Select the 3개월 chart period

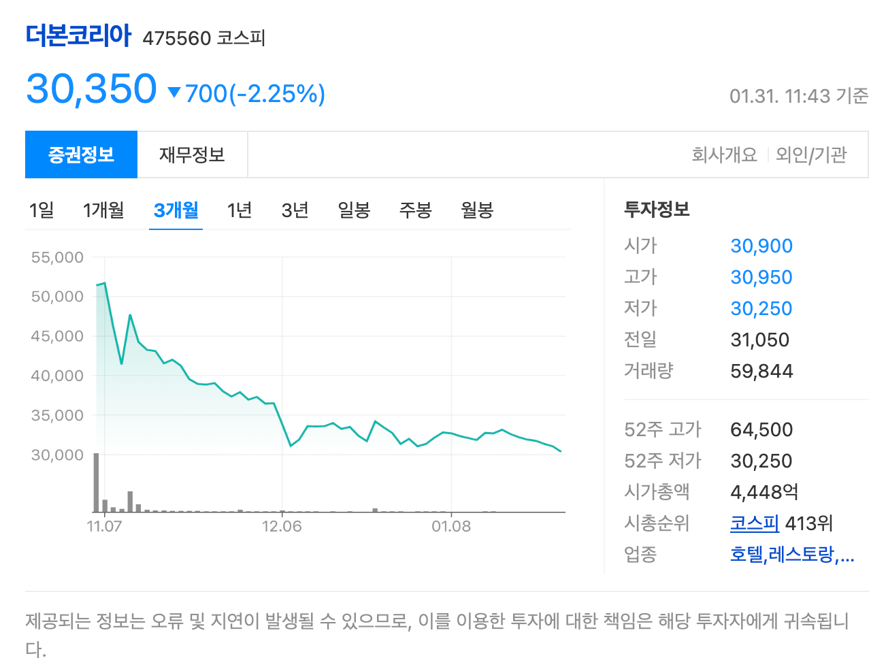pos(176,210)
